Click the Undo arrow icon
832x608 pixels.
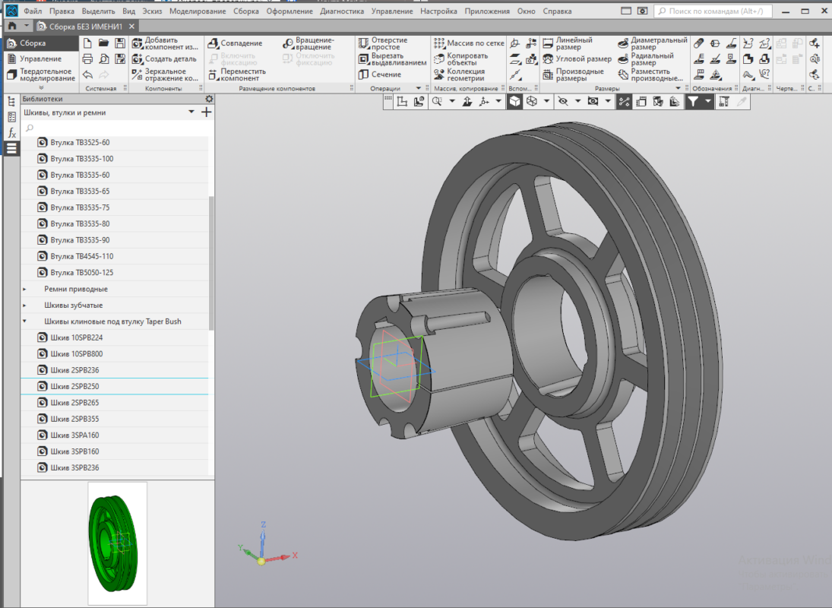87,74
